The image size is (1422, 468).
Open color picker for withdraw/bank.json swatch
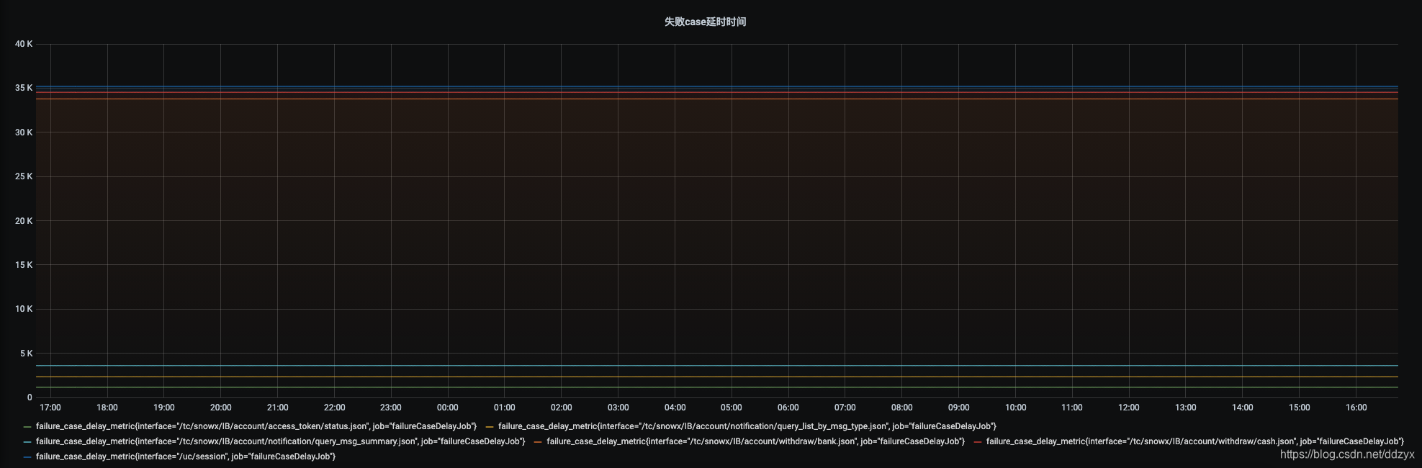click(538, 442)
